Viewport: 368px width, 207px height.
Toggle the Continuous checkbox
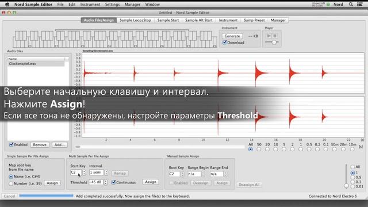click(113, 182)
